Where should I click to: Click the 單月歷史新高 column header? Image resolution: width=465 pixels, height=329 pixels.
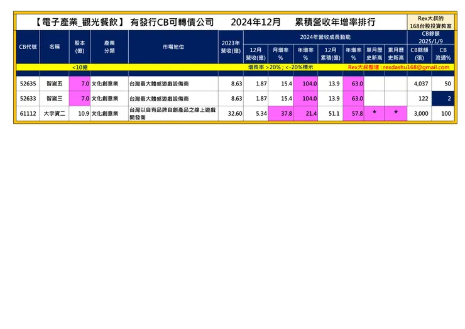(x=375, y=53)
